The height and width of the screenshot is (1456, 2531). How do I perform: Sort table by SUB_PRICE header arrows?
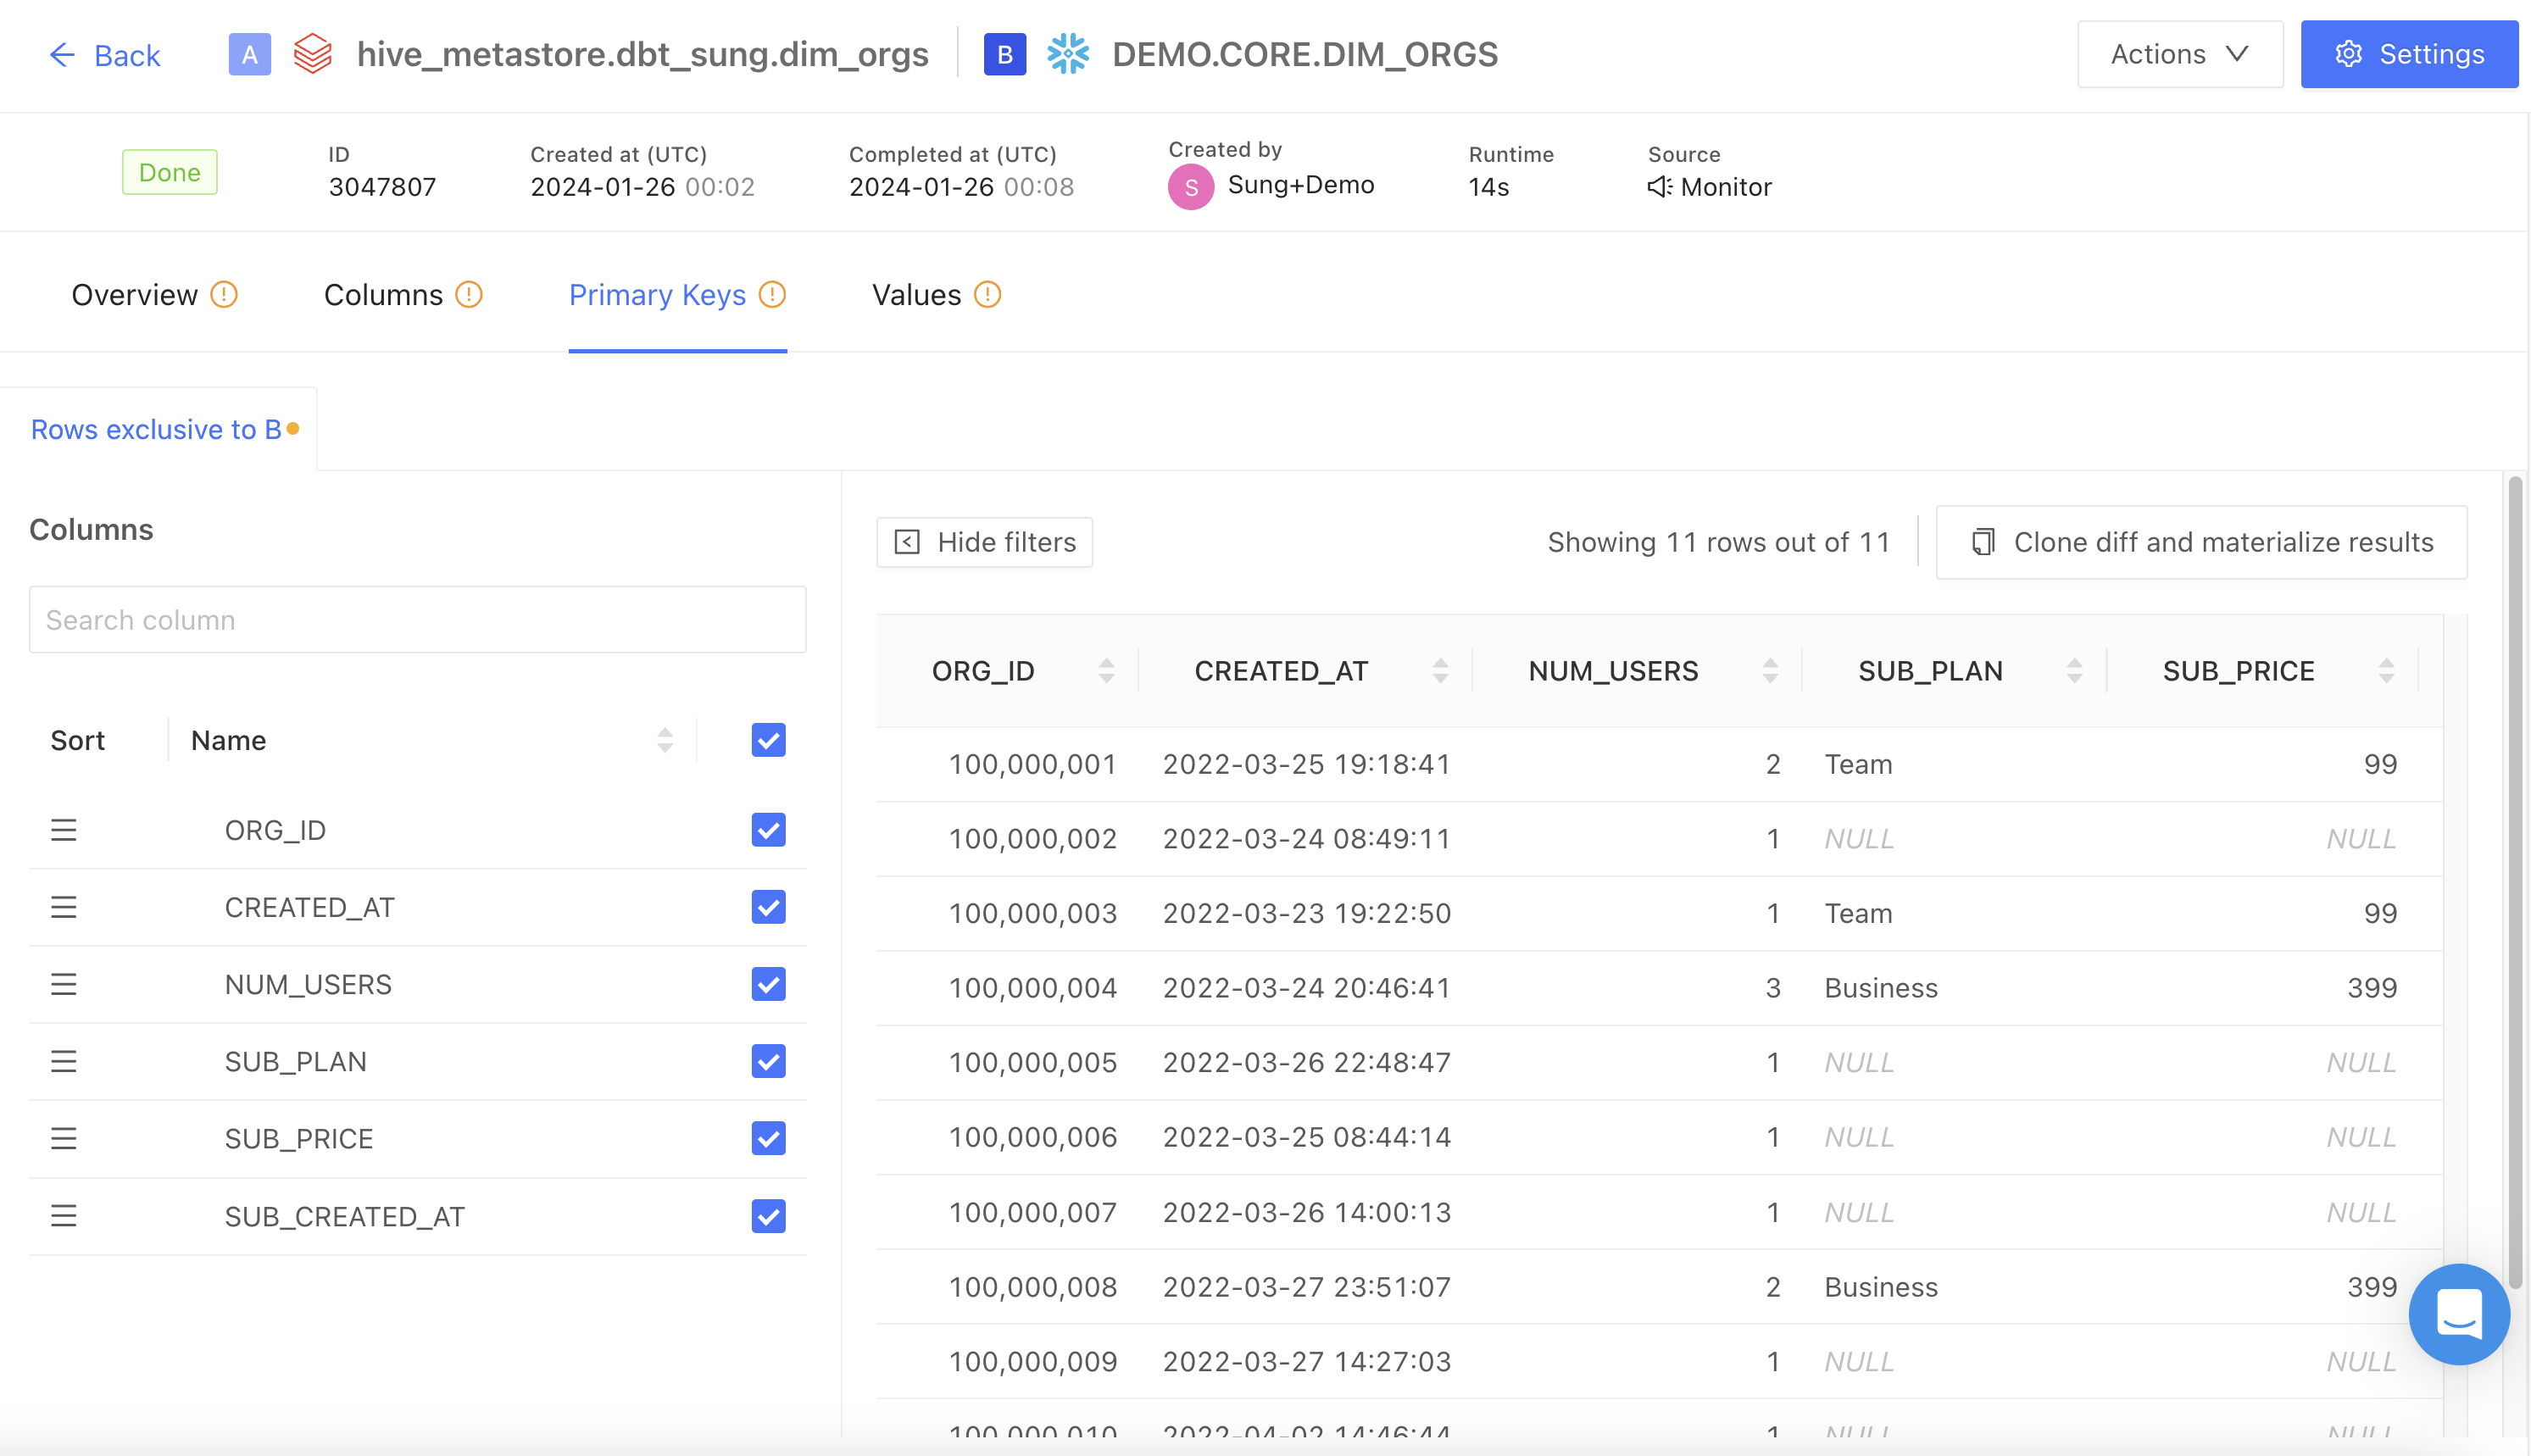(x=2386, y=671)
